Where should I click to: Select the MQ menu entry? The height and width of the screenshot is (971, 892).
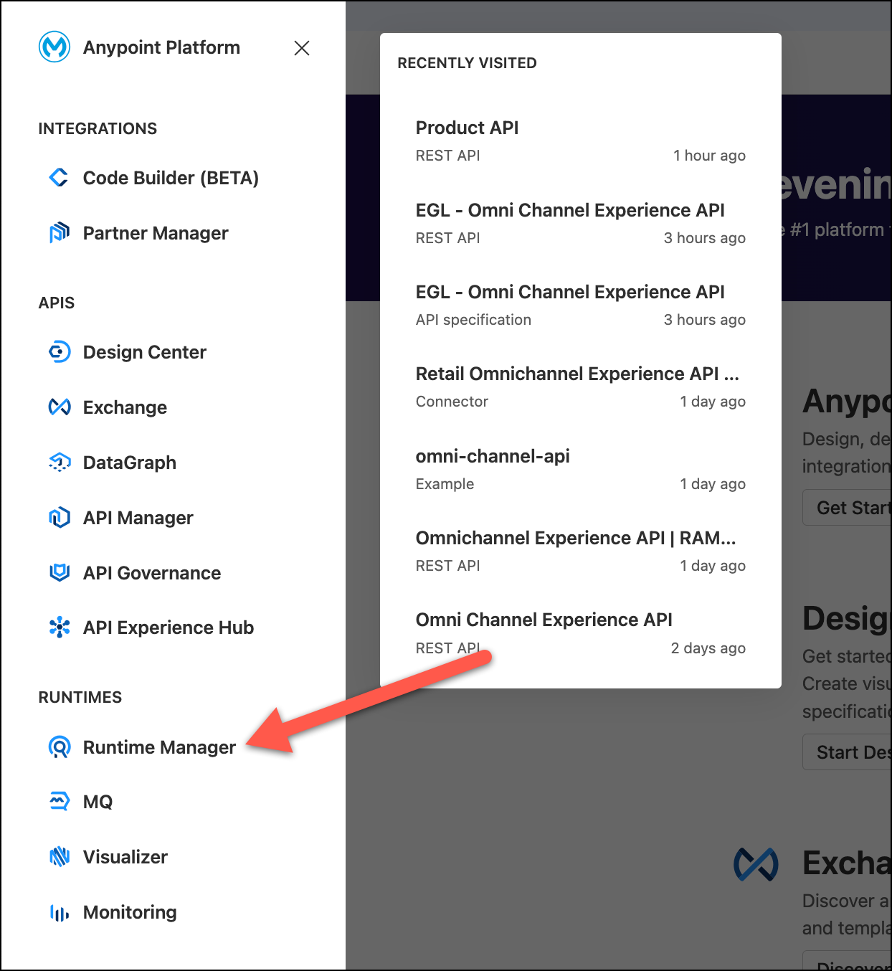tap(98, 802)
